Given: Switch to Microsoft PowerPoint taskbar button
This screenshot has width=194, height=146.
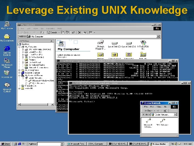Looking at the screenshot, I should [77, 144].
